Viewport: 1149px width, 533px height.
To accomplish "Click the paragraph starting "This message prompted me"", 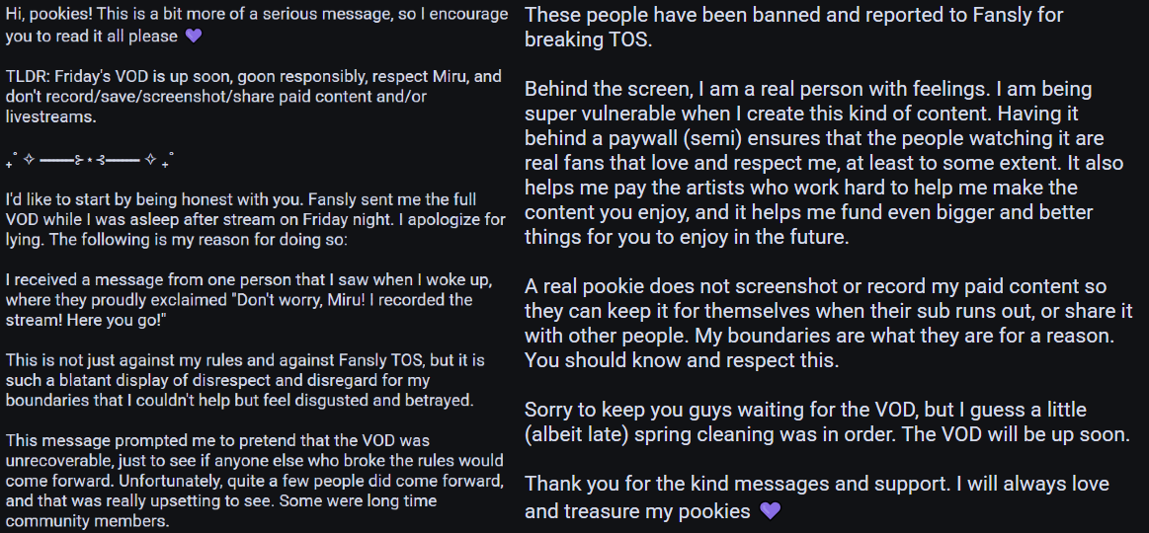I will pyautogui.click(x=254, y=481).
